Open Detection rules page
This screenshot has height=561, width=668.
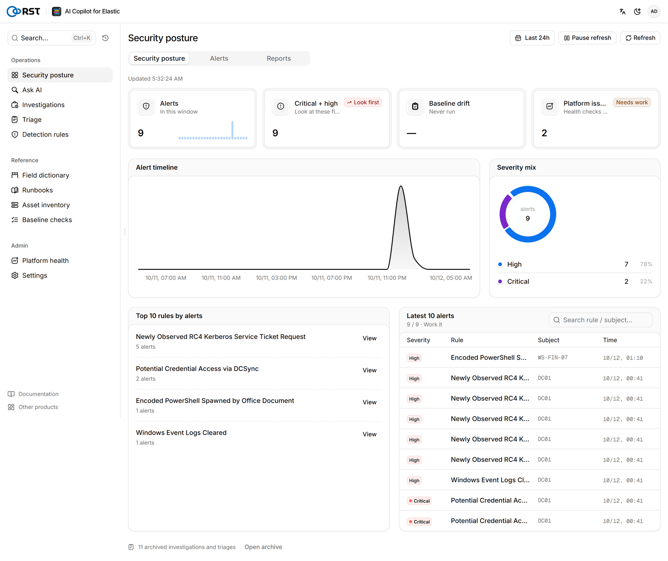pyautogui.click(x=60, y=135)
